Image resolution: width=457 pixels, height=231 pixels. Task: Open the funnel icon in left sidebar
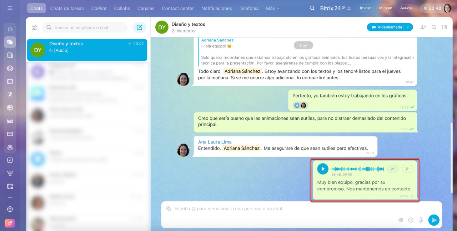point(10,173)
